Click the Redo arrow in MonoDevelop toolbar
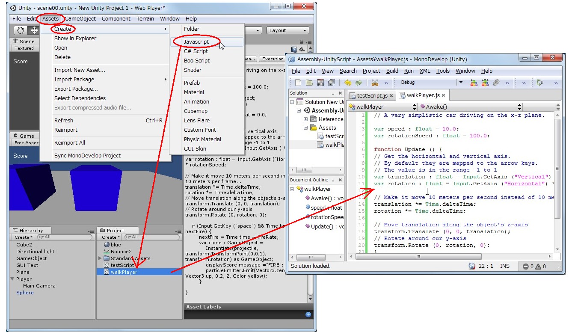 point(359,83)
